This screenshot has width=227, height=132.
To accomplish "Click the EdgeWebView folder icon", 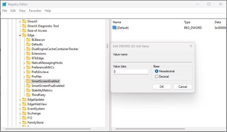I will [x=24, y=104].
